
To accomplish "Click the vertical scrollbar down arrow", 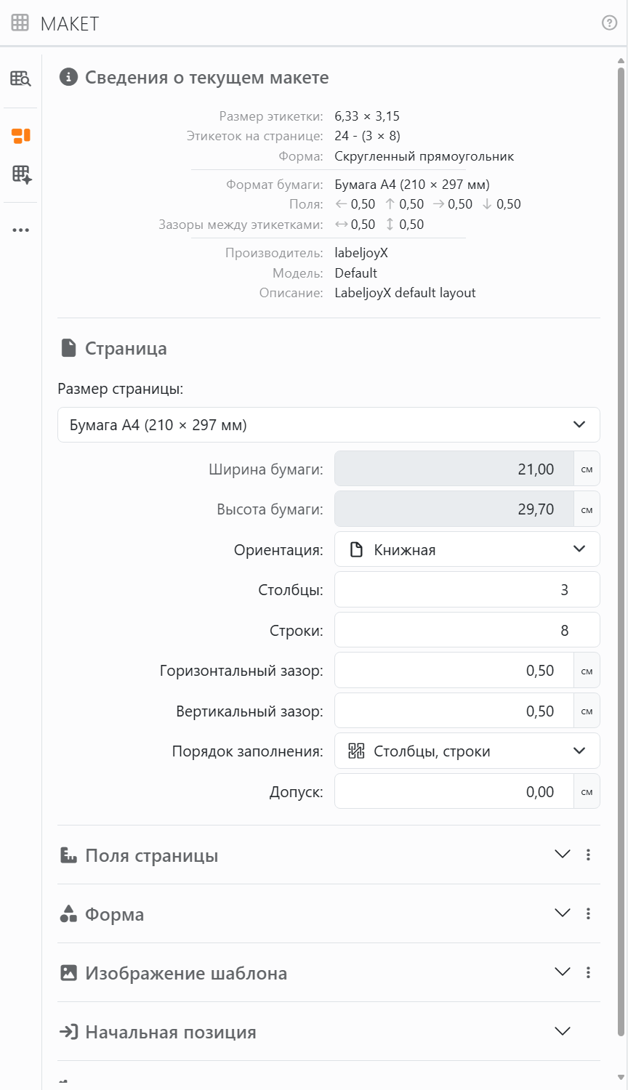I will coord(621,1078).
